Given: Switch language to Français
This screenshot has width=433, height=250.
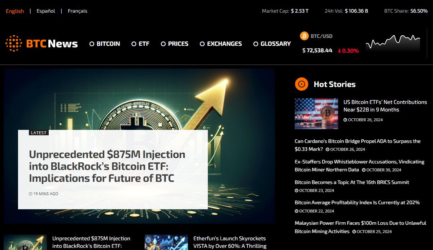Looking at the screenshot, I should coord(78,11).
